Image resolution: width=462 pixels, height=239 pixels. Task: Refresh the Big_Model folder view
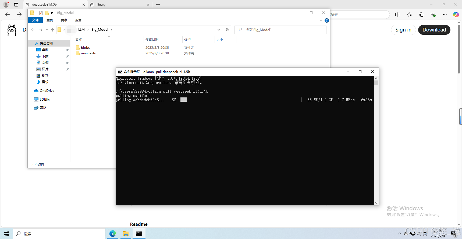pyautogui.click(x=227, y=30)
